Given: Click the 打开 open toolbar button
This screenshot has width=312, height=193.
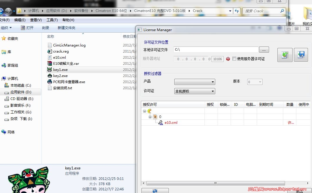Looking at the screenshot, I should coord(27,28).
